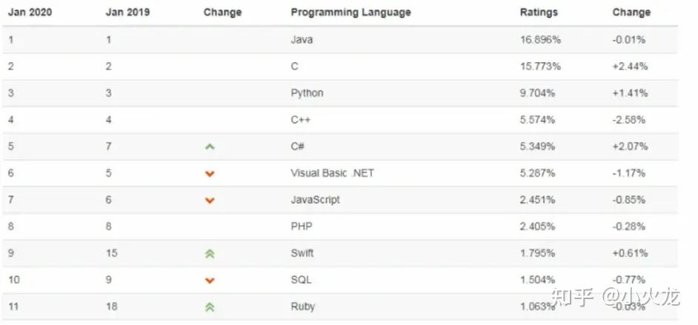Screen dimensions: 698x325
Task: Click Python's 9.704% rating value
Action: tap(537, 93)
